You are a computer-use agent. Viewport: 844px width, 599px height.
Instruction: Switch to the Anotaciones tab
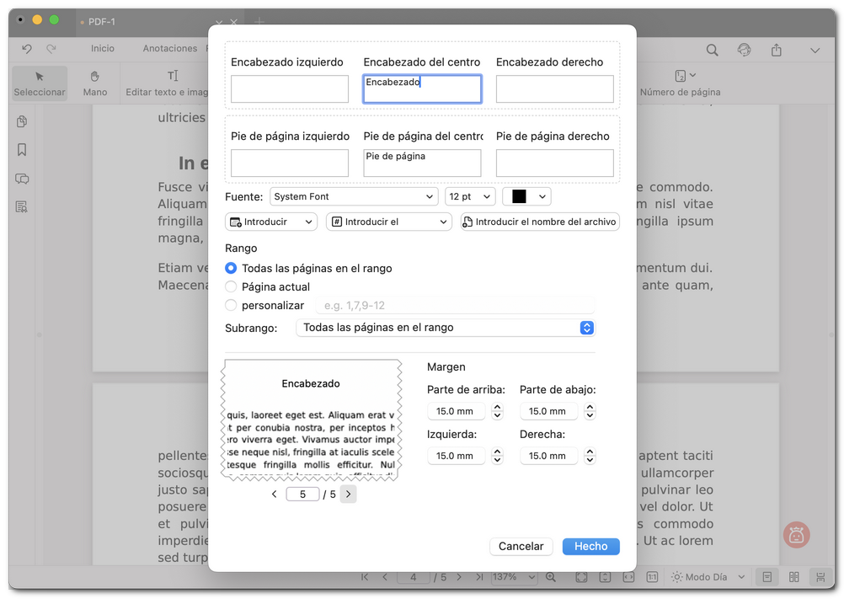169,48
